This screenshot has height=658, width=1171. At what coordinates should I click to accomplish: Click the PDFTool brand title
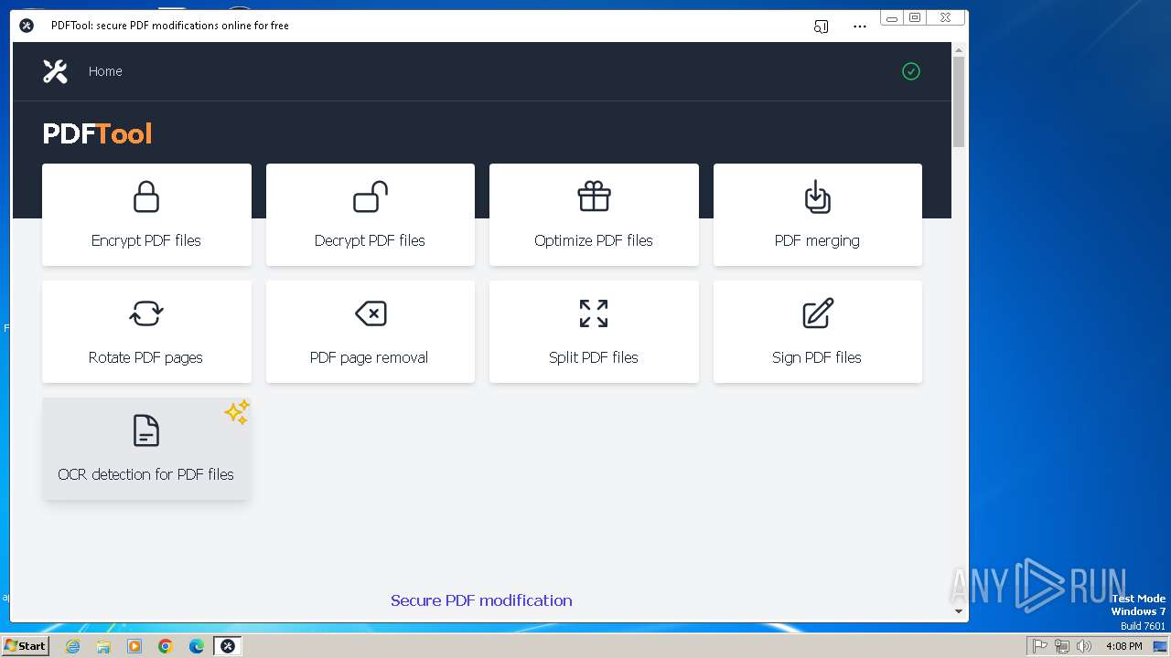pos(97,133)
